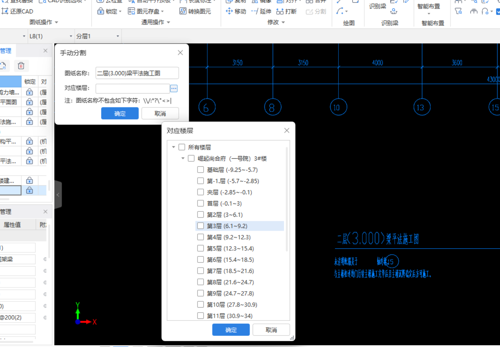
Task: Check 第5层 (12.3~15.4) checkbox
Action: [x=201, y=248]
